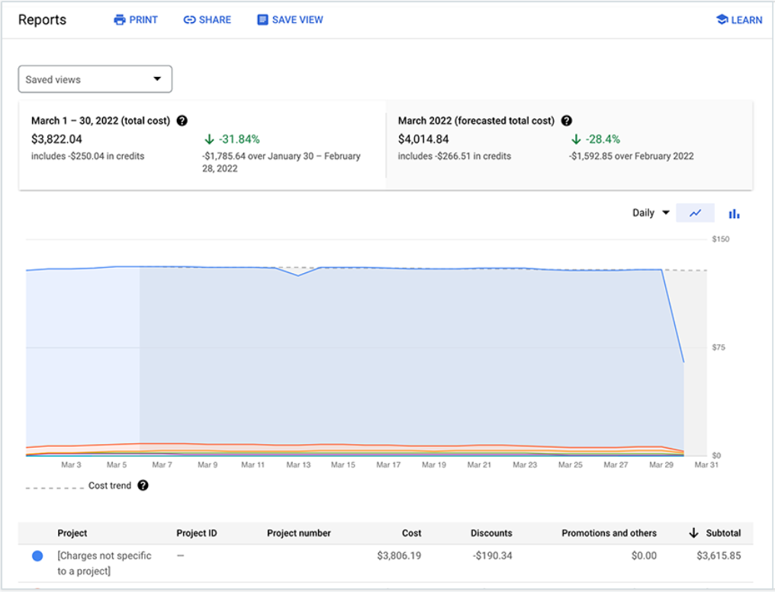Click the Cost trend help icon

[143, 485]
